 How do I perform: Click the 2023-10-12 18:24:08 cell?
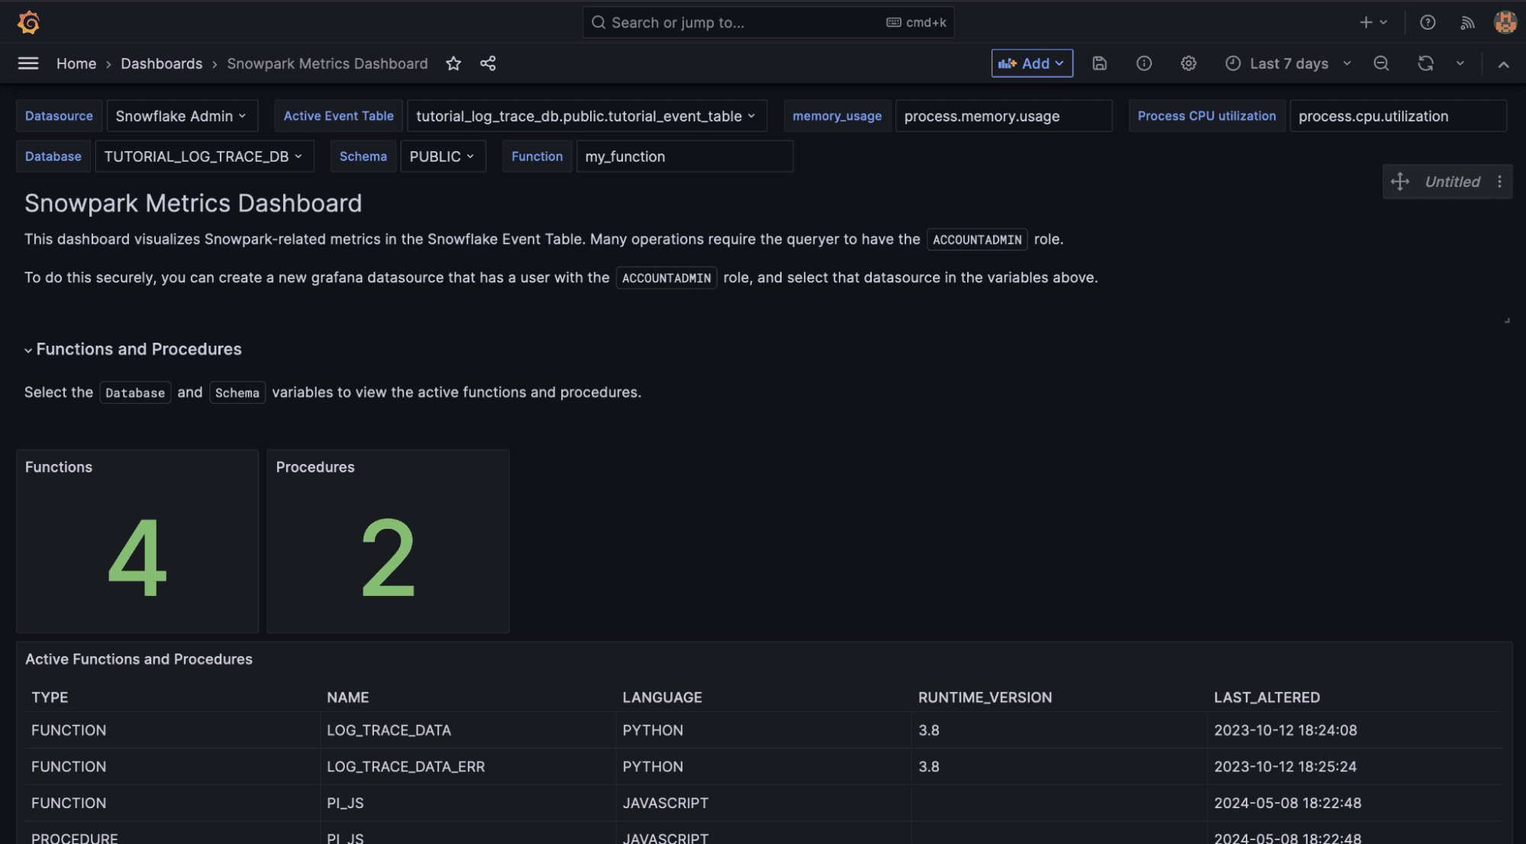point(1355,730)
